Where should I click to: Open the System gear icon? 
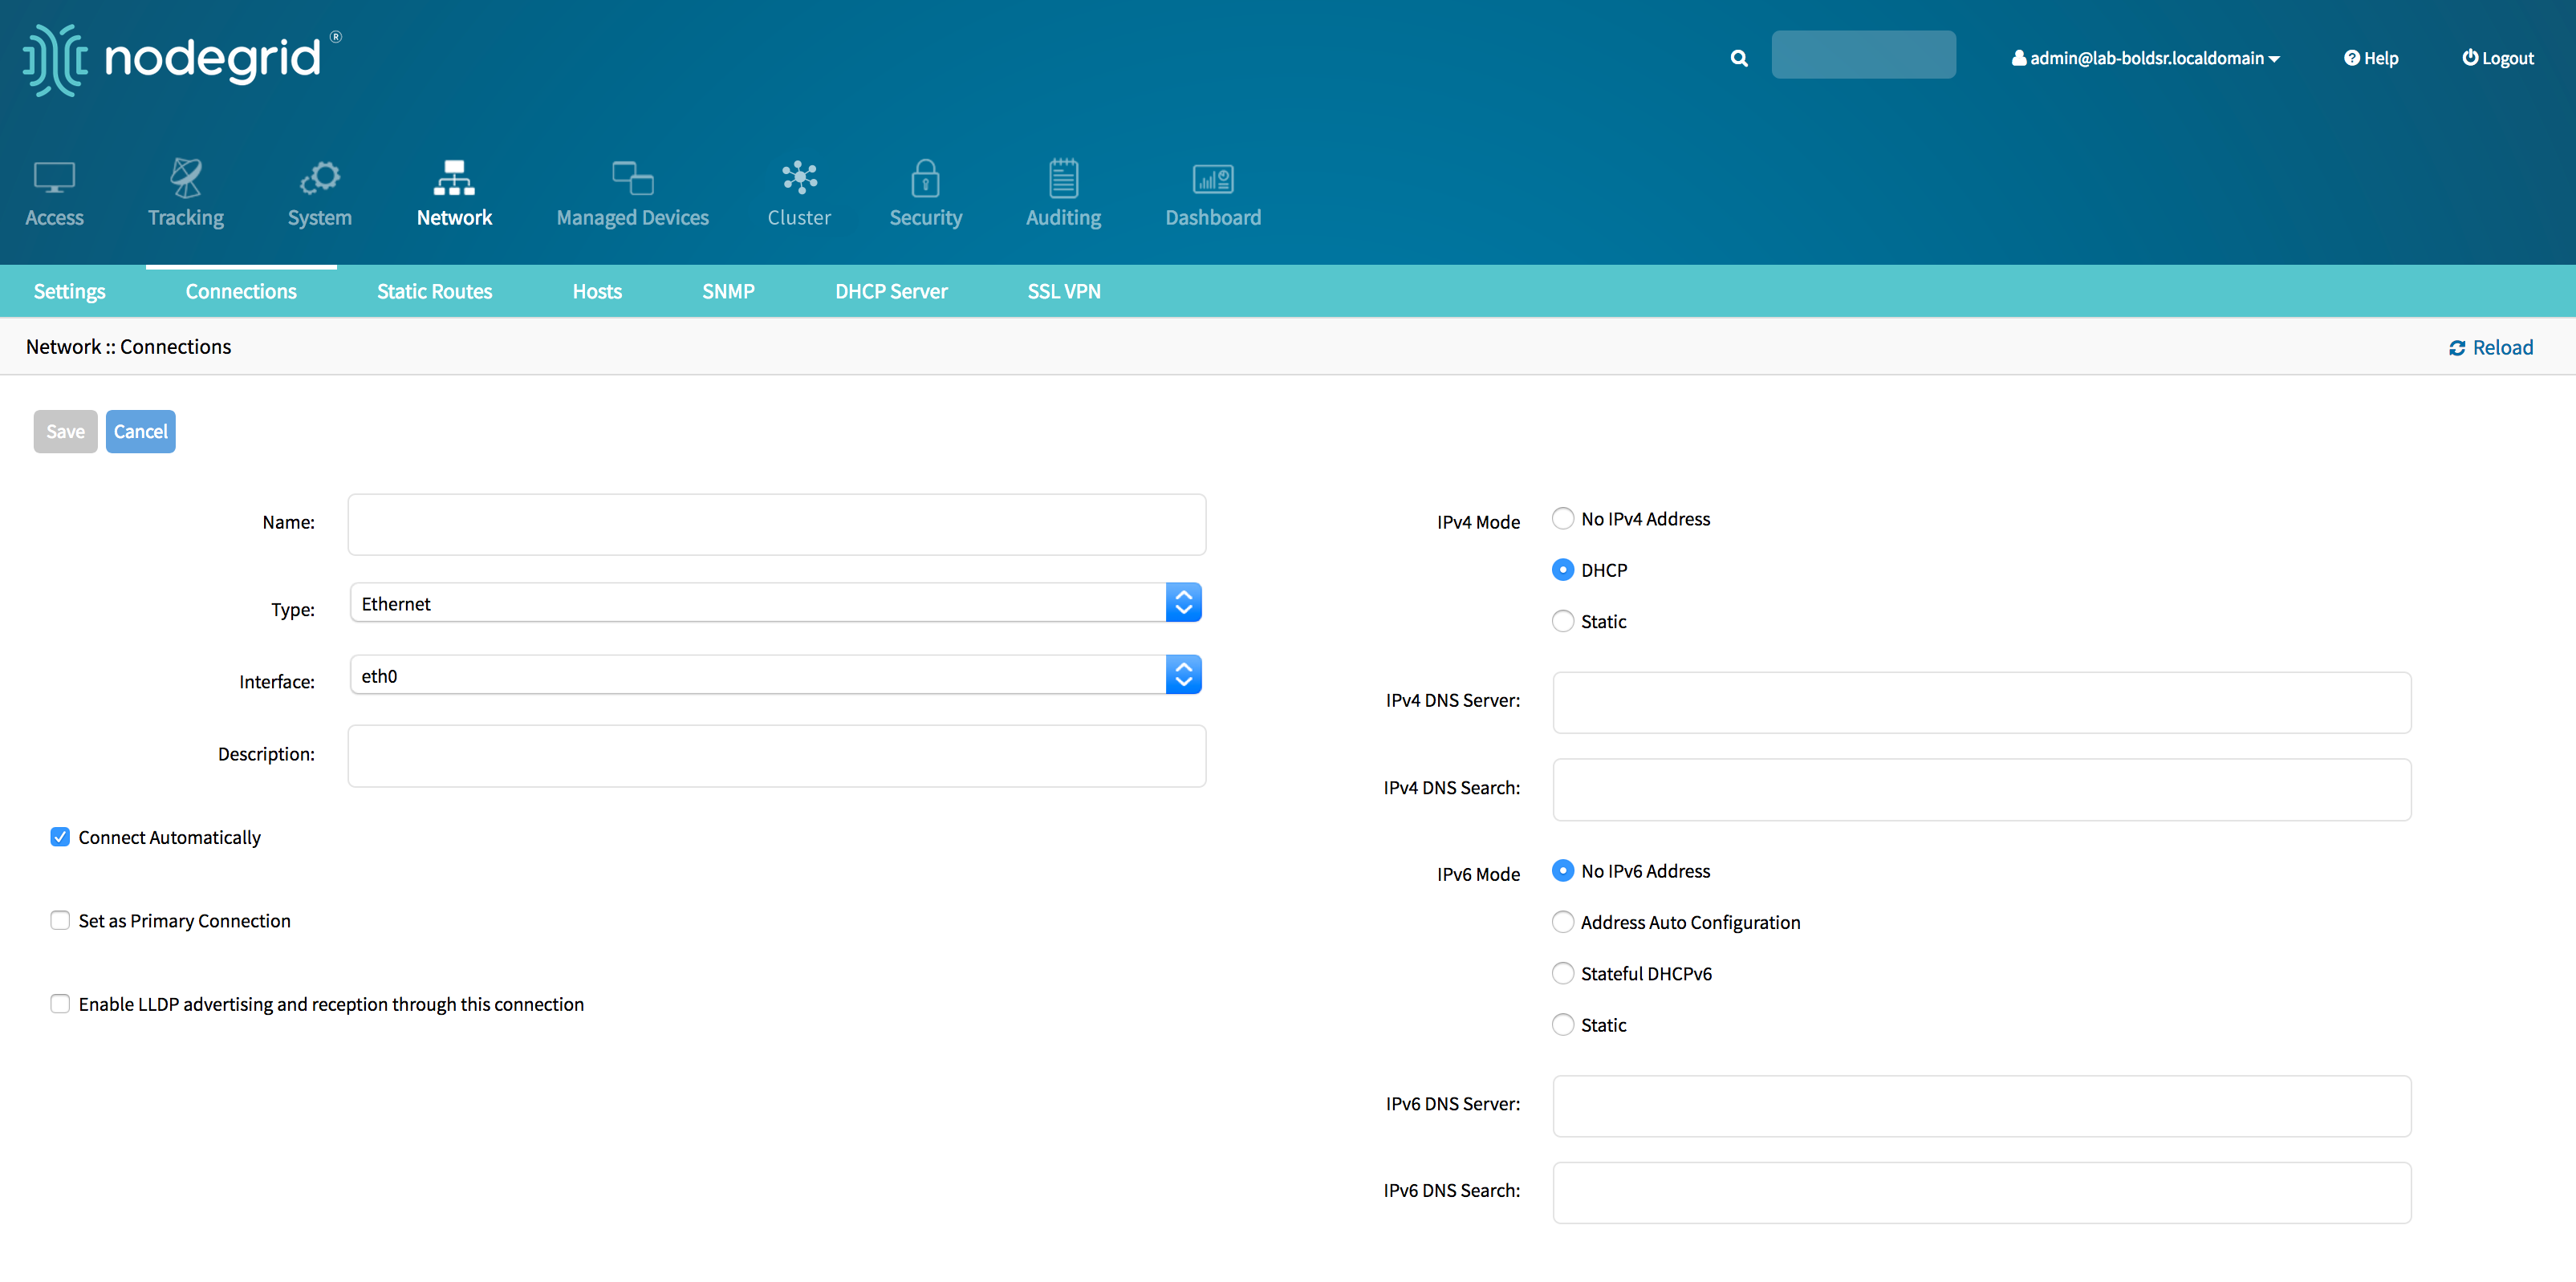320,178
